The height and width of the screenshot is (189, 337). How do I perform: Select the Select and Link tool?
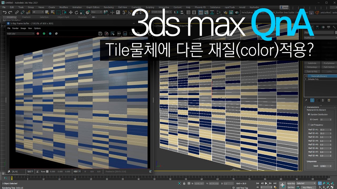click(17, 12)
